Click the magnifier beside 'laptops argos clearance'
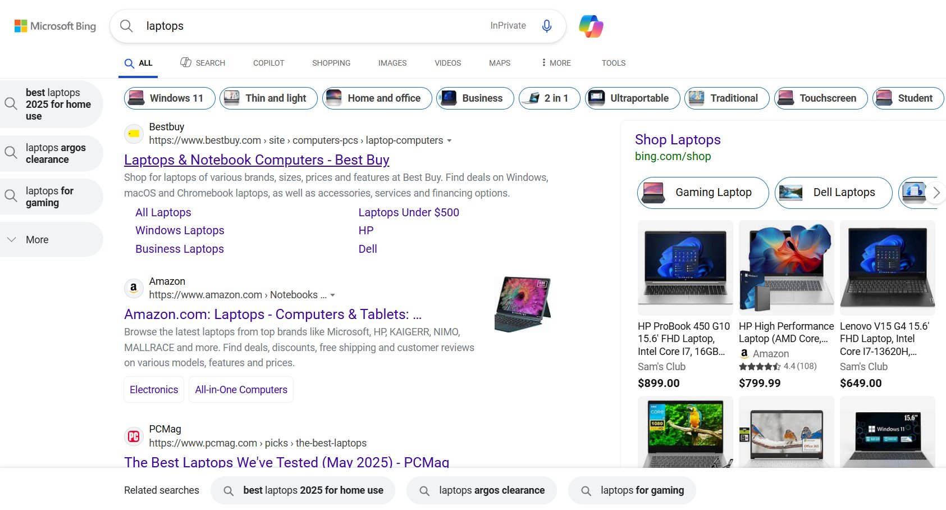 [x=11, y=152]
